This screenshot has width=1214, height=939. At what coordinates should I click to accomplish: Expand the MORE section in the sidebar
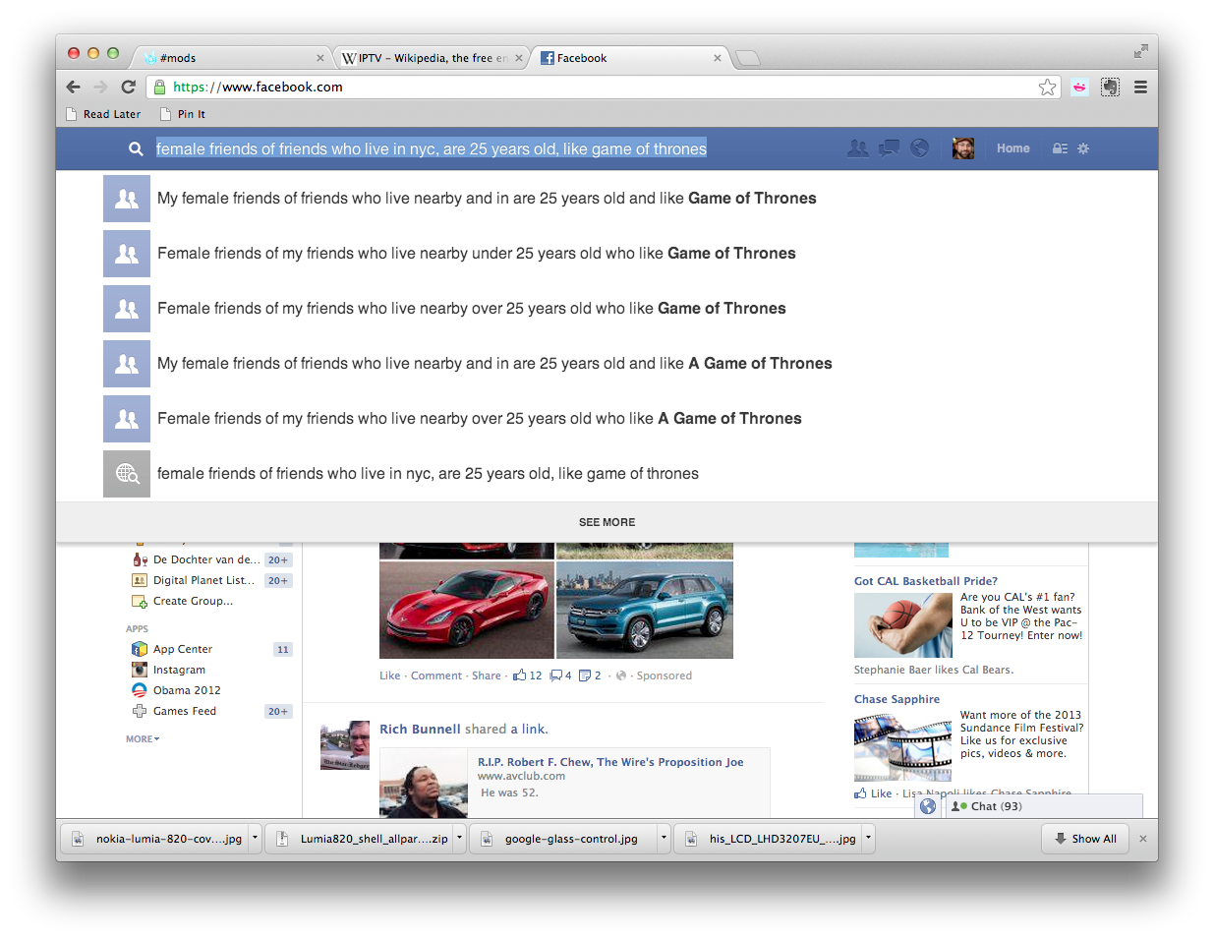[x=139, y=738]
